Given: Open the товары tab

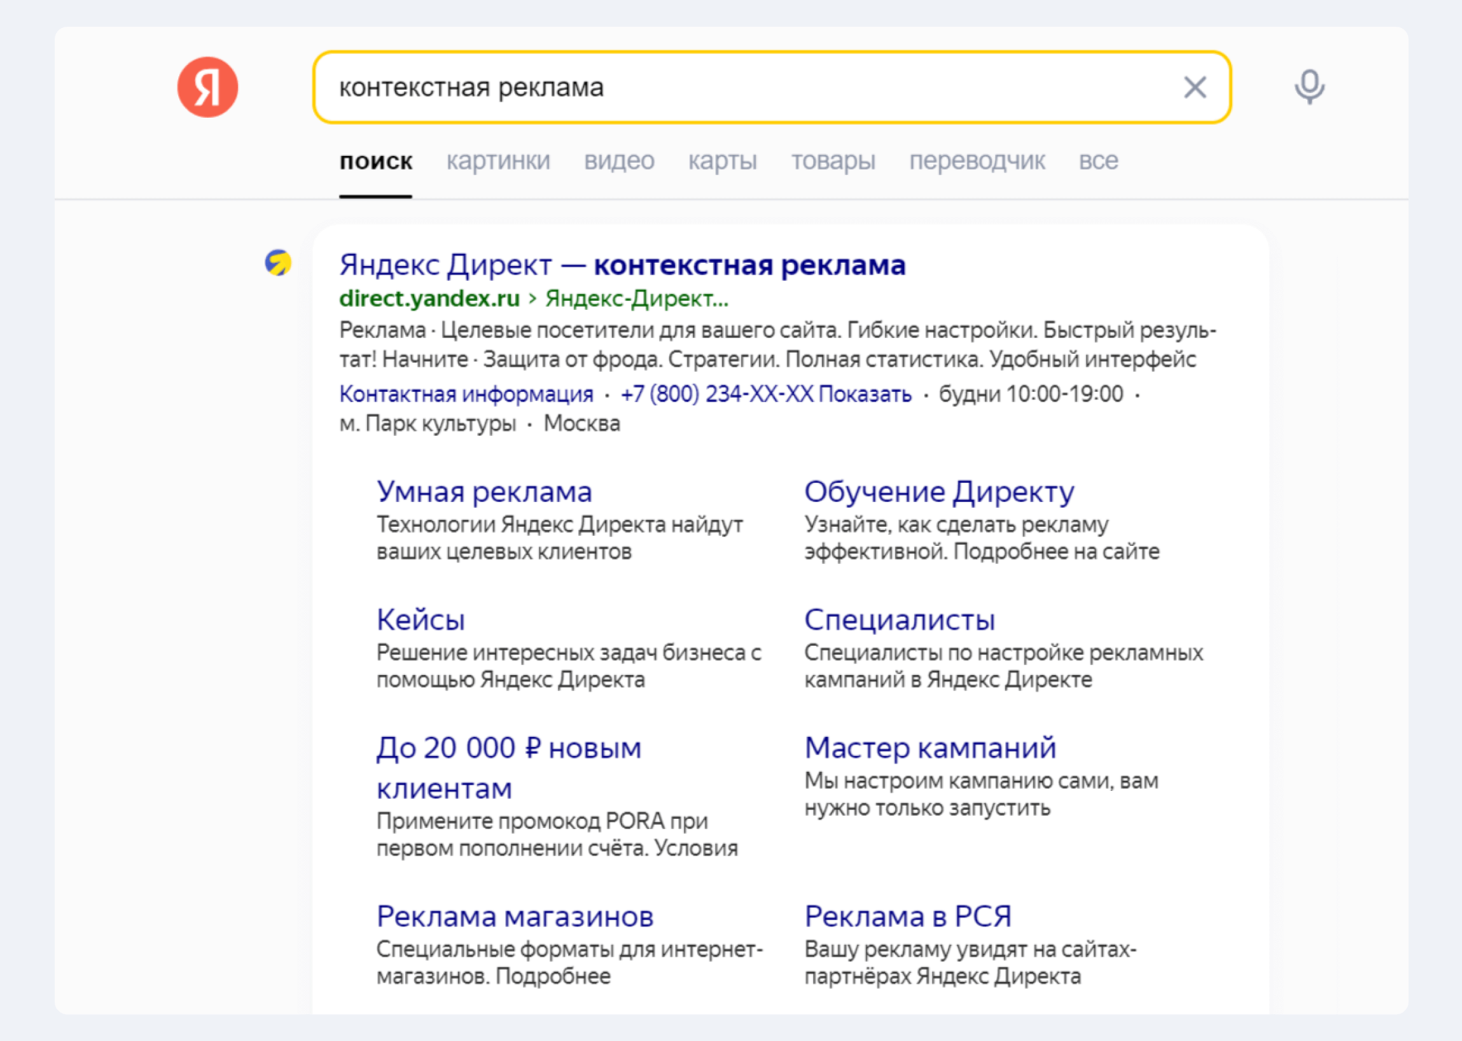Looking at the screenshot, I should click(x=833, y=161).
